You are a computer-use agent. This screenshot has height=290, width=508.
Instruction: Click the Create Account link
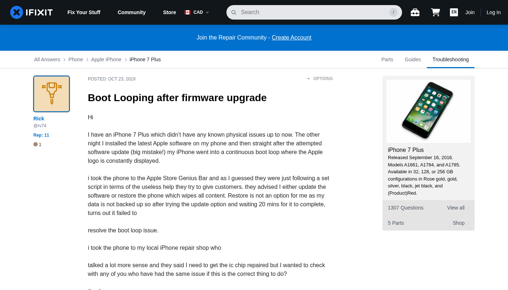click(291, 38)
